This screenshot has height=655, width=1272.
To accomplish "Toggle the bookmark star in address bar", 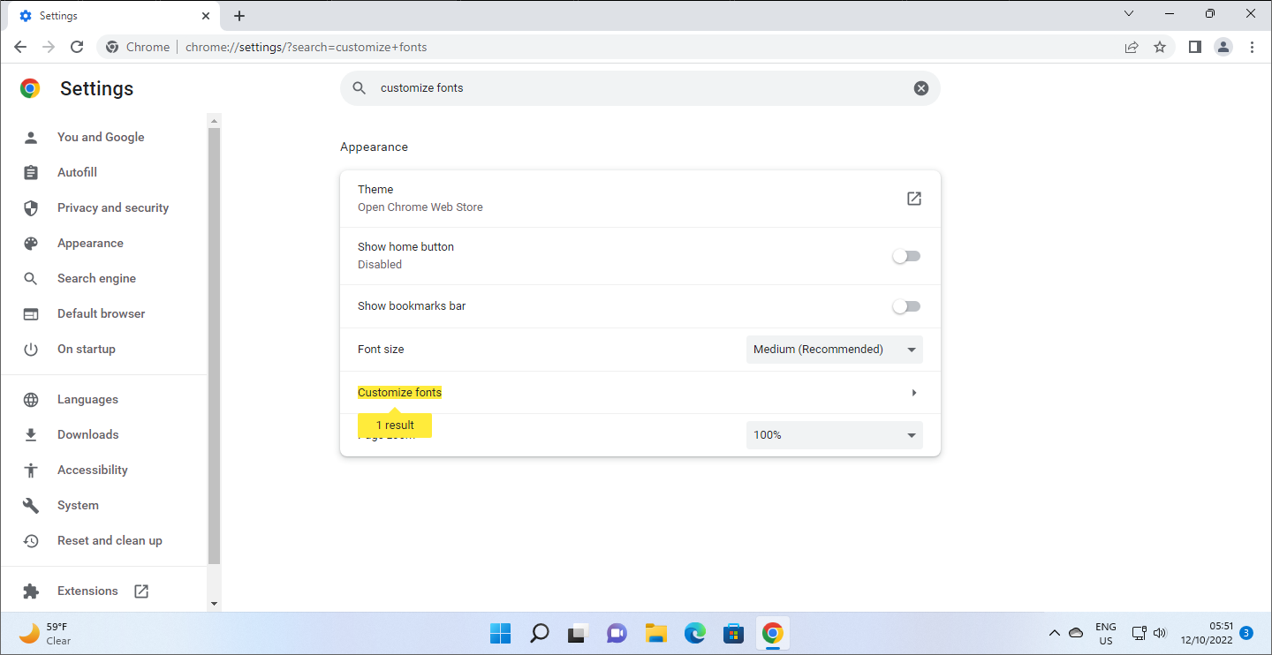I will [x=1159, y=47].
